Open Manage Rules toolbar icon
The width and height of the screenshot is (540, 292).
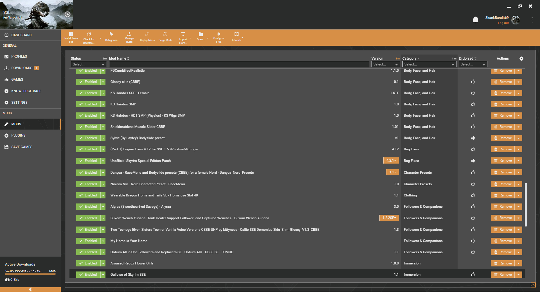tap(129, 34)
